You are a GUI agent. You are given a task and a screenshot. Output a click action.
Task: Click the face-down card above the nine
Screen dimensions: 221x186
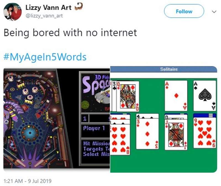[x=205, y=116]
